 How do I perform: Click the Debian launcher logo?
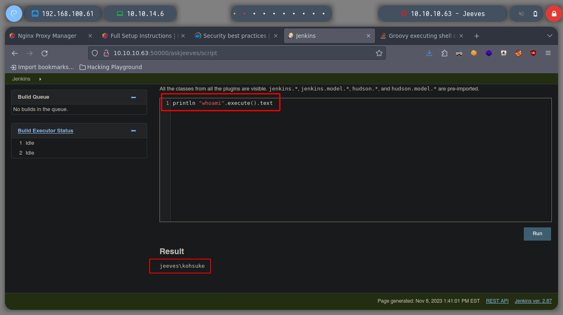[x=14, y=14]
